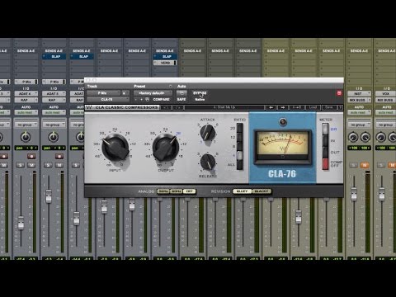Click the next setting plus button

(x=141, y=99)
